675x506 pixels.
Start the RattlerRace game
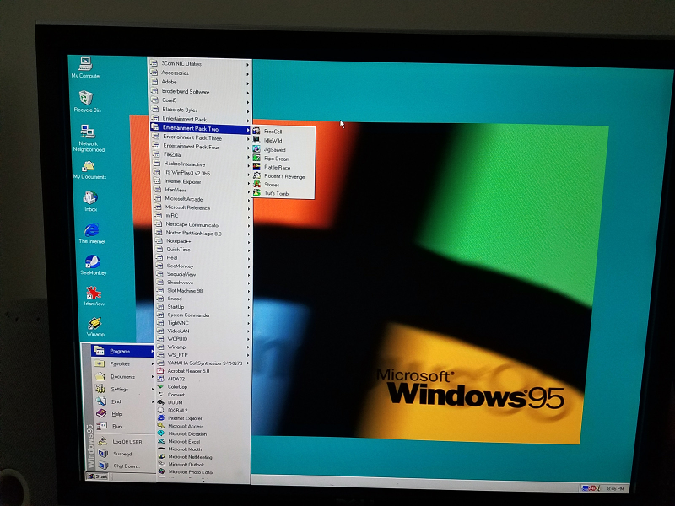pos(283,167)
